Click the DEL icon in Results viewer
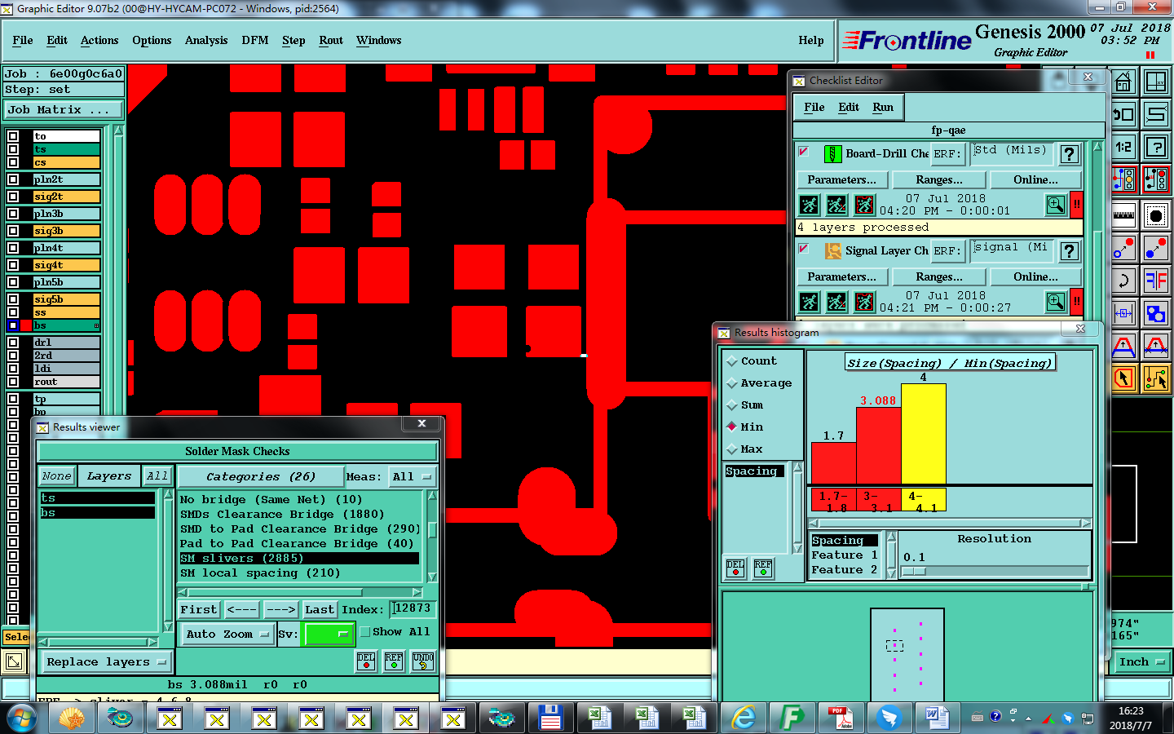This screenshot has width=1174, height=734. tap(366, 661)
